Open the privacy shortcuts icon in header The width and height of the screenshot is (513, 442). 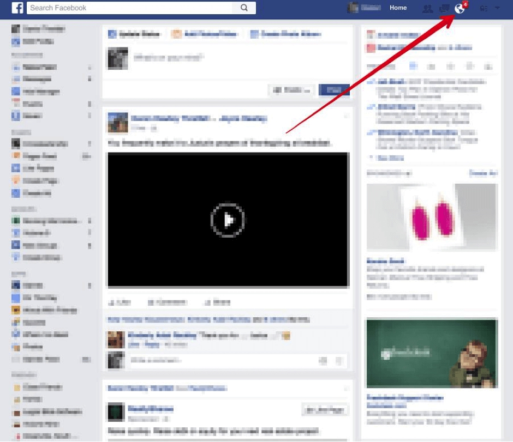[484, 8]
